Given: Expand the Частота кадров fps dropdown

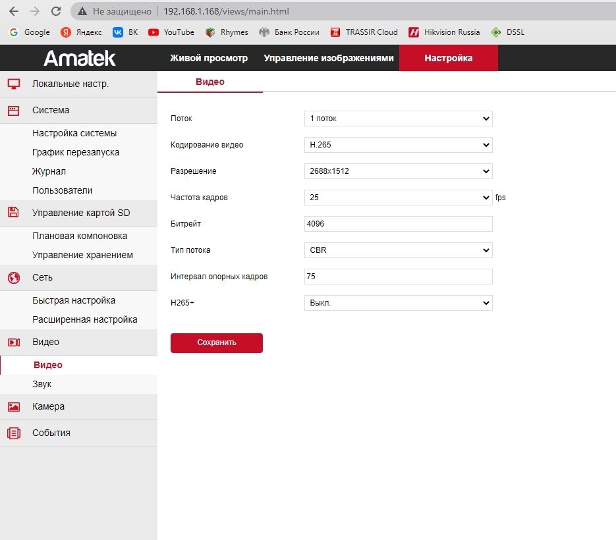Looking at the screenshot, I should point(398,198).
